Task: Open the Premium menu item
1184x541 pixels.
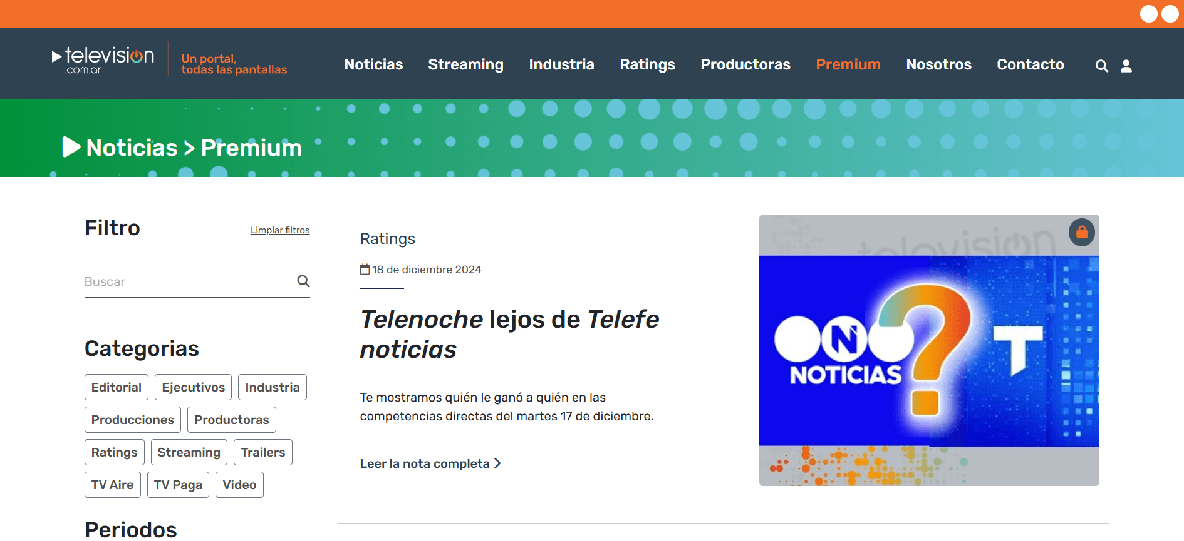Action: 848,64
